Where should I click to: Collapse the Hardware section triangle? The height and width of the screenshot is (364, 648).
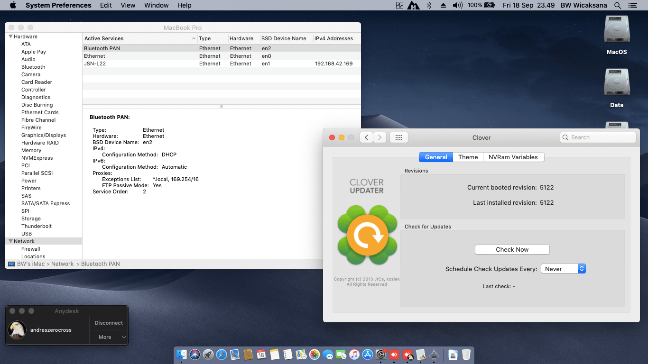[x=10, y=36]
